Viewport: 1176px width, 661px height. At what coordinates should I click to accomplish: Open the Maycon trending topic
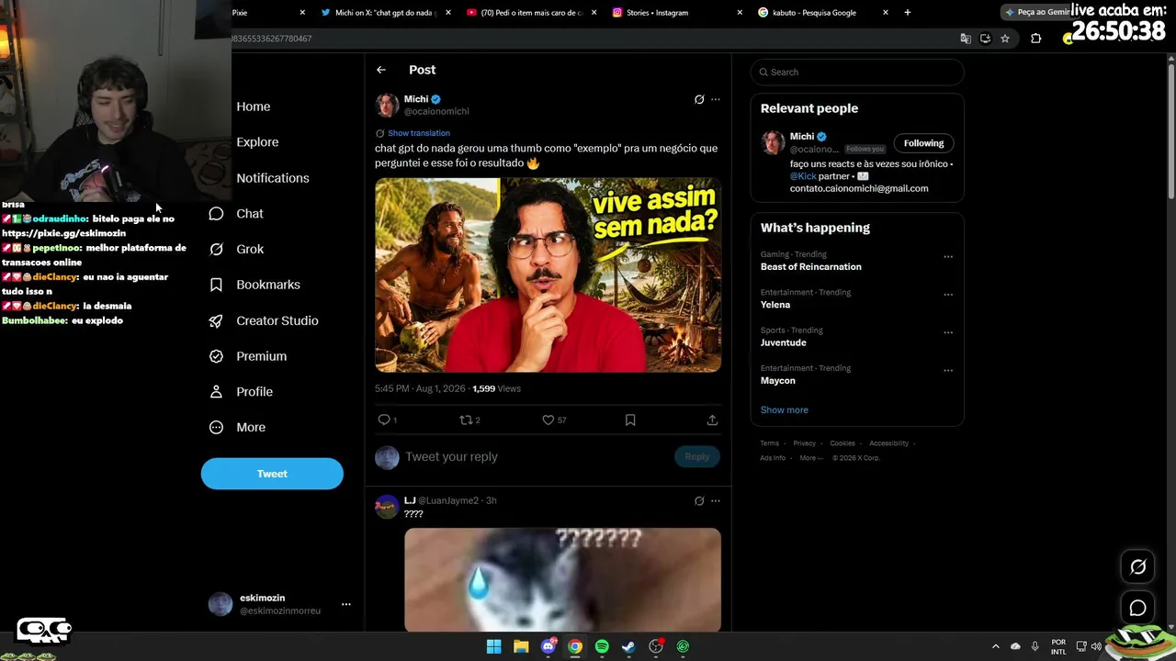[778, 381]
